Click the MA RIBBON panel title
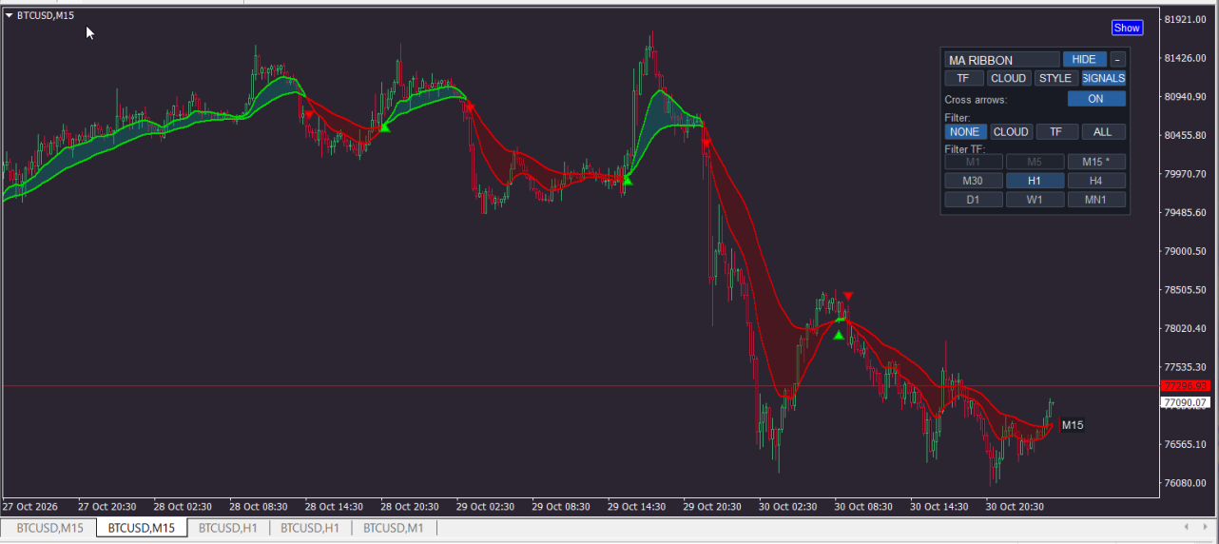Image resolution: width=1219 pixels, height=544 pixels. pos(1002,59)
